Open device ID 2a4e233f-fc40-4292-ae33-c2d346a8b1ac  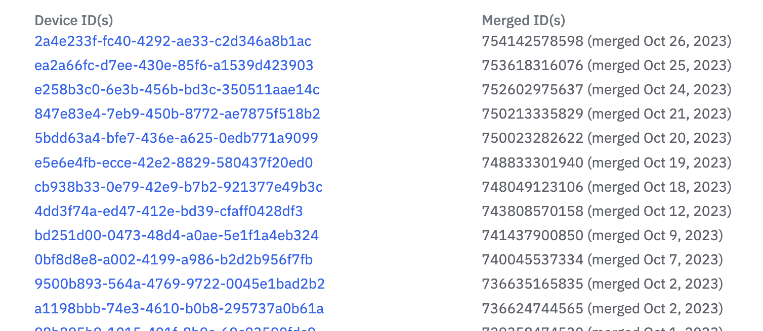[x=173, y=41]
